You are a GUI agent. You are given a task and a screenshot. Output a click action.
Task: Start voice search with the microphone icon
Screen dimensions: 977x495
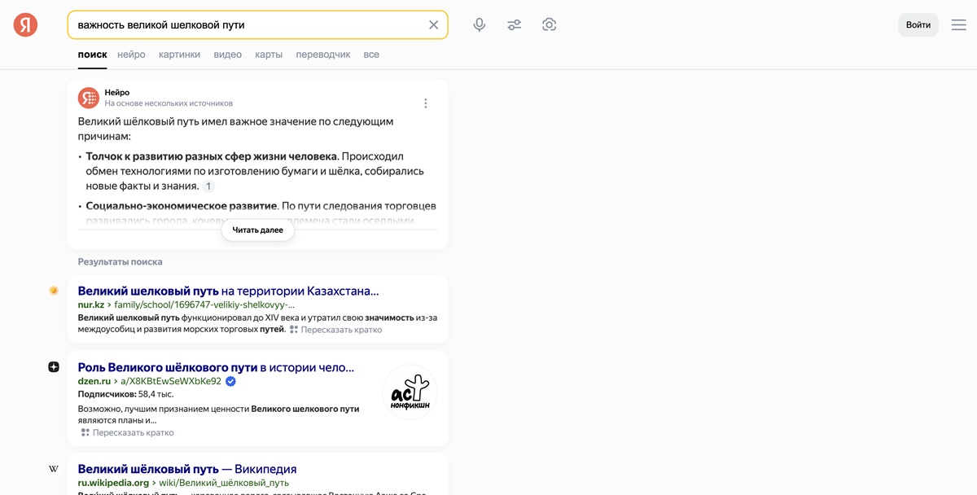480,24
